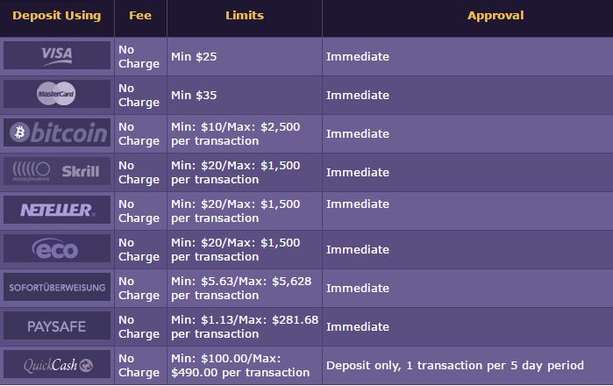Choose the Sofortüberweisung deposit option

pyautogui.click(x=57, y=287)
